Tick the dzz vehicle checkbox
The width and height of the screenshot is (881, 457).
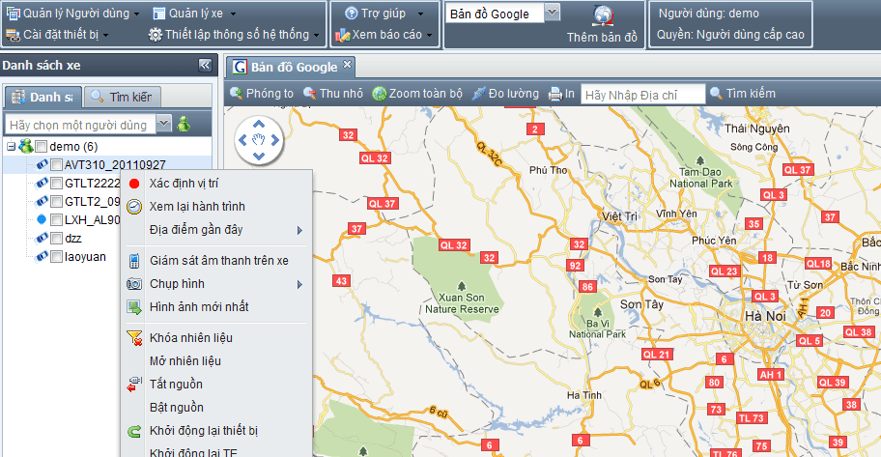(x=56, y=239)
